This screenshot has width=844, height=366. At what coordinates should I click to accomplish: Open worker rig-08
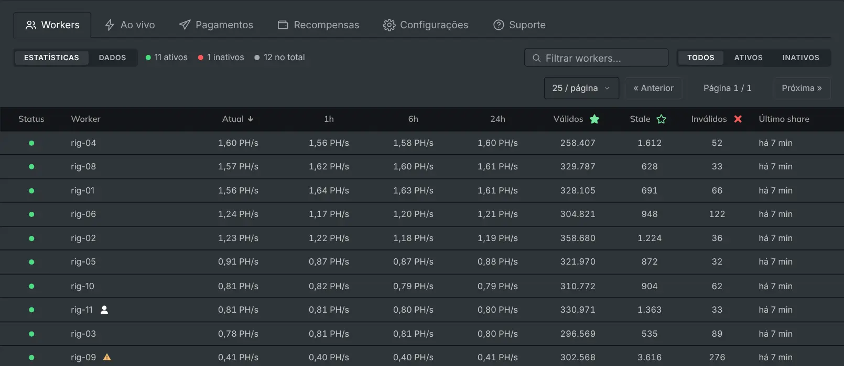(83, 167)
